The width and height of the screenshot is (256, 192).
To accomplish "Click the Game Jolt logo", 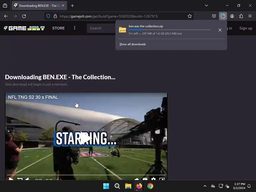I will 24,28.
